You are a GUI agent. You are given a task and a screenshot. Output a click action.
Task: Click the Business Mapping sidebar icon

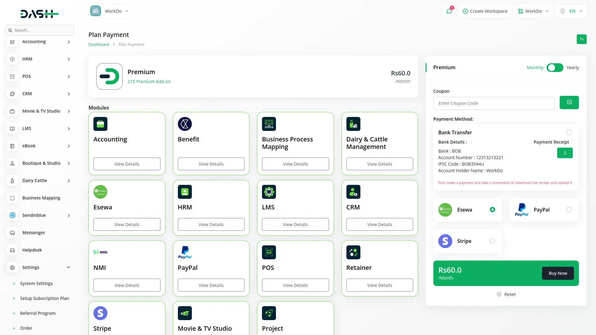[12, 198]
